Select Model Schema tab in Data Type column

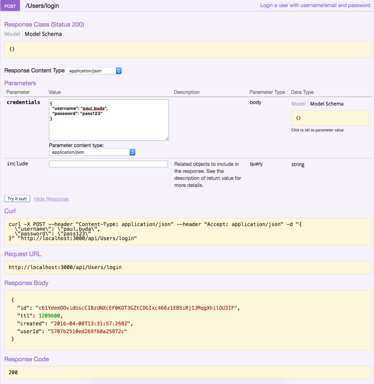[x=327, y=104]
